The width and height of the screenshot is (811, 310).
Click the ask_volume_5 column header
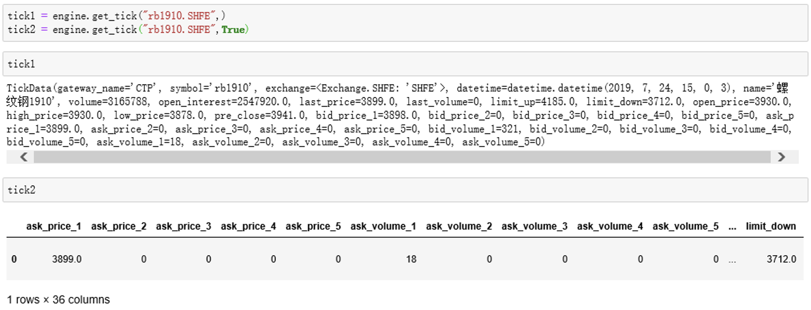(x=685, y=226)
